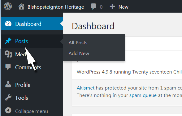Open the New content menu
Screen dimensions: 182x116
[123, 7]
